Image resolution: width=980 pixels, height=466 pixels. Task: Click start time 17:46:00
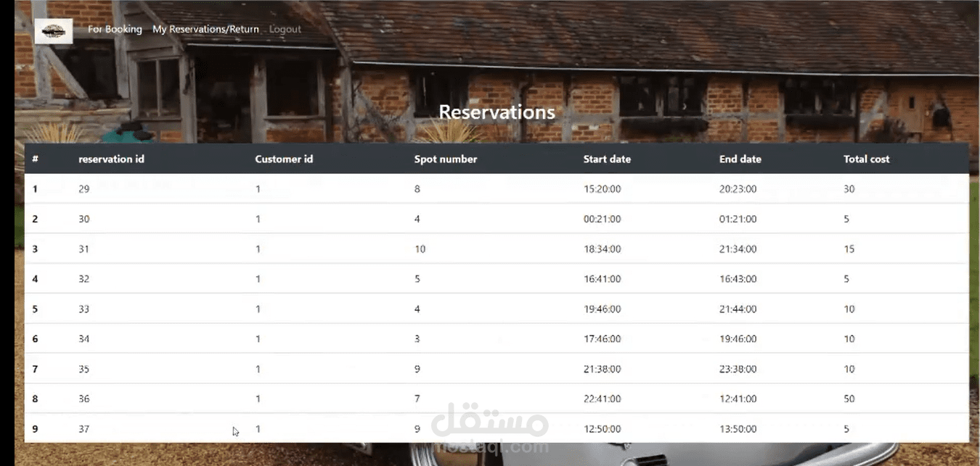[x=603, y=339]
